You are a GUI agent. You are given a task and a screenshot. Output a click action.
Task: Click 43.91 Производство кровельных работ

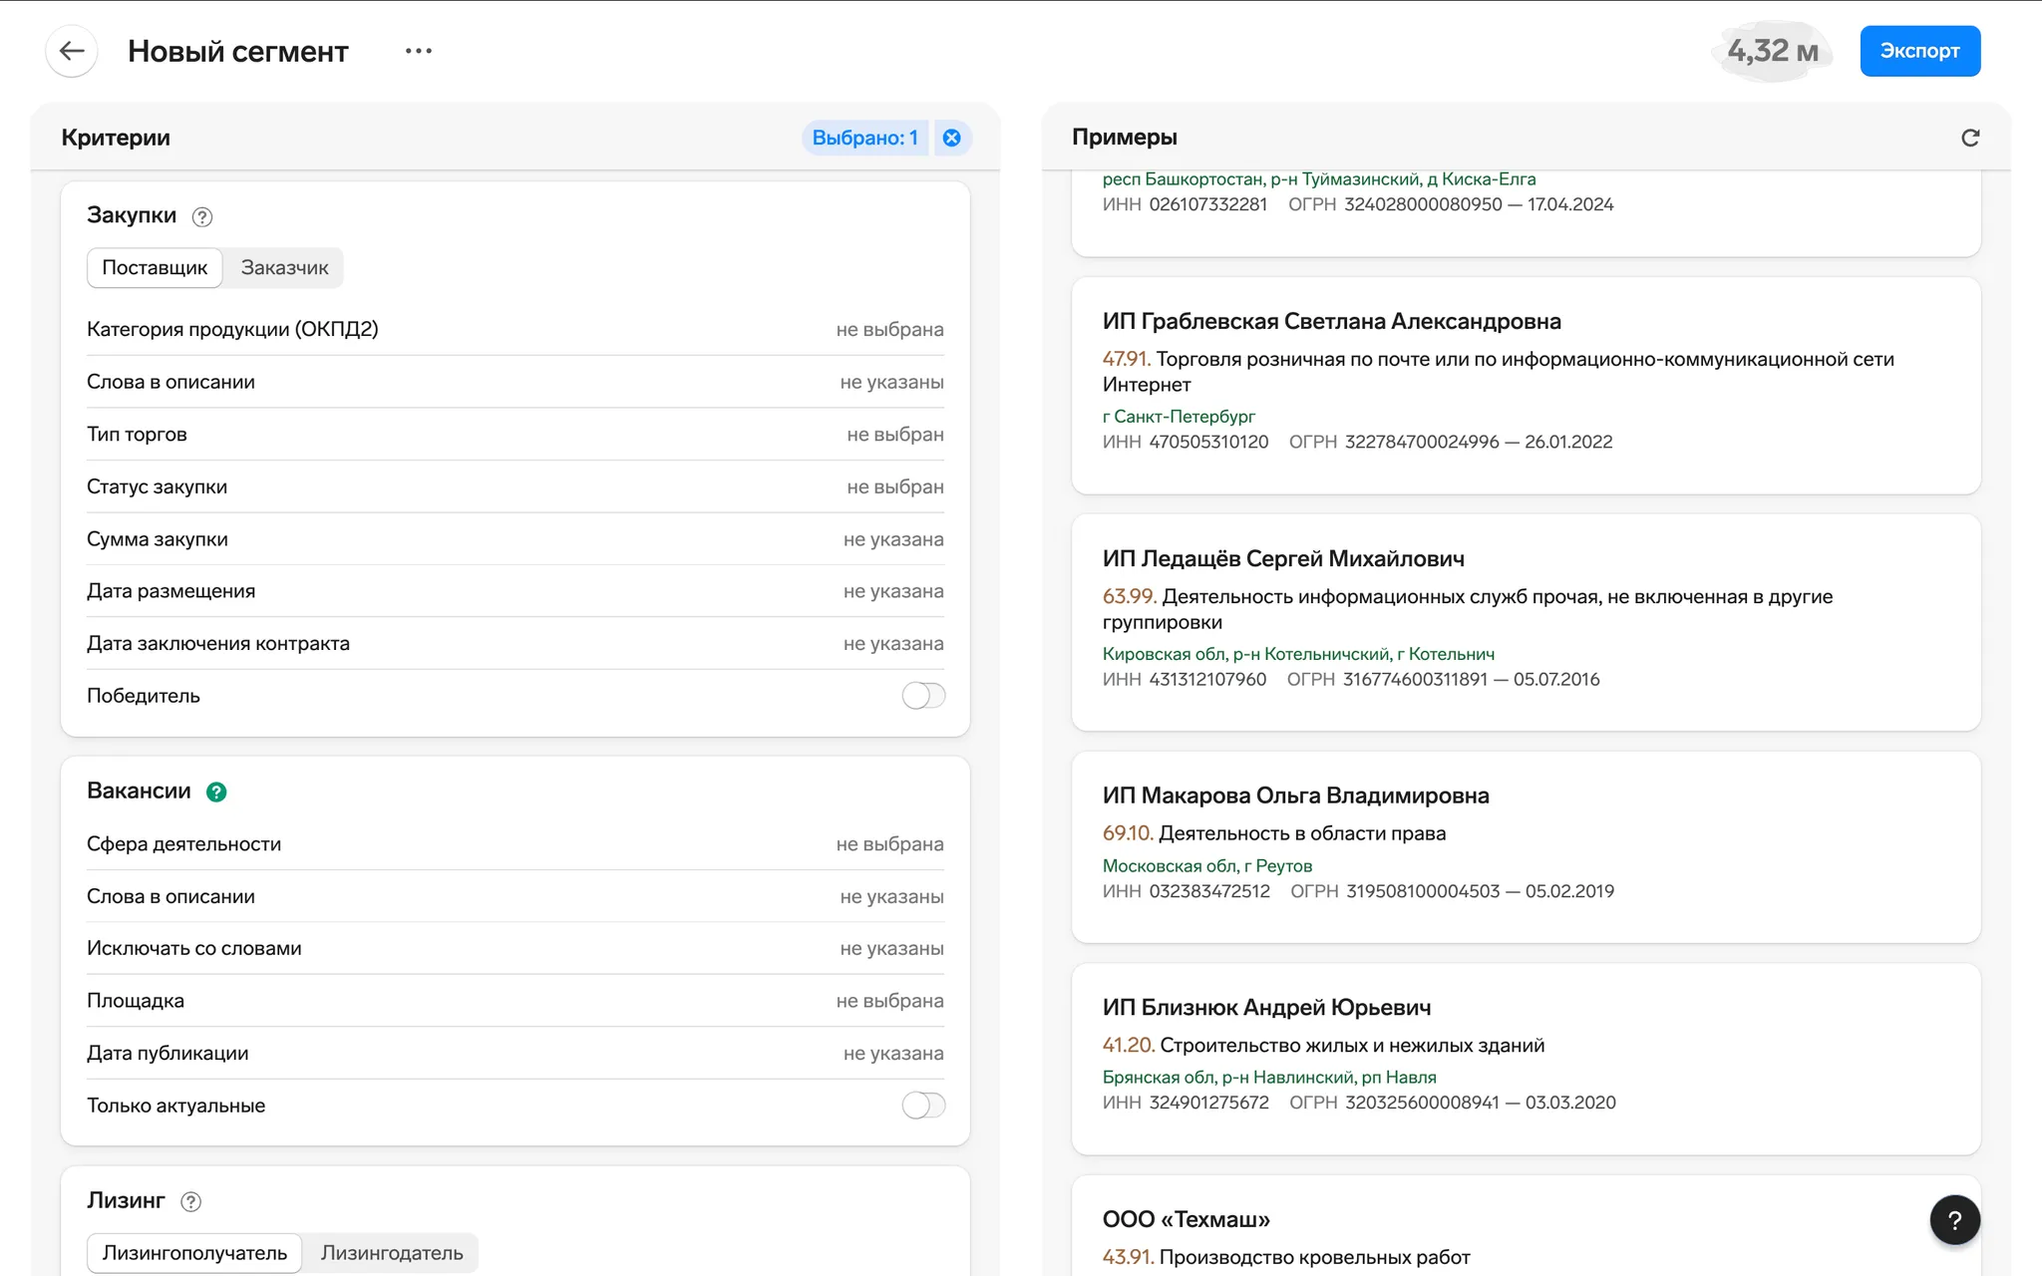[1286, 1257]
